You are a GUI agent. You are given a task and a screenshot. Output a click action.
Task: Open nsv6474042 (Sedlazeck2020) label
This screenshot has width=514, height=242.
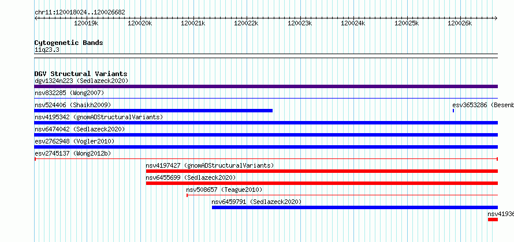80,129
